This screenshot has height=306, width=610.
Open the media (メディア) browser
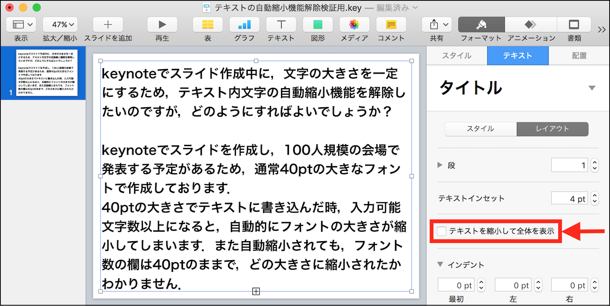point(354,25)
